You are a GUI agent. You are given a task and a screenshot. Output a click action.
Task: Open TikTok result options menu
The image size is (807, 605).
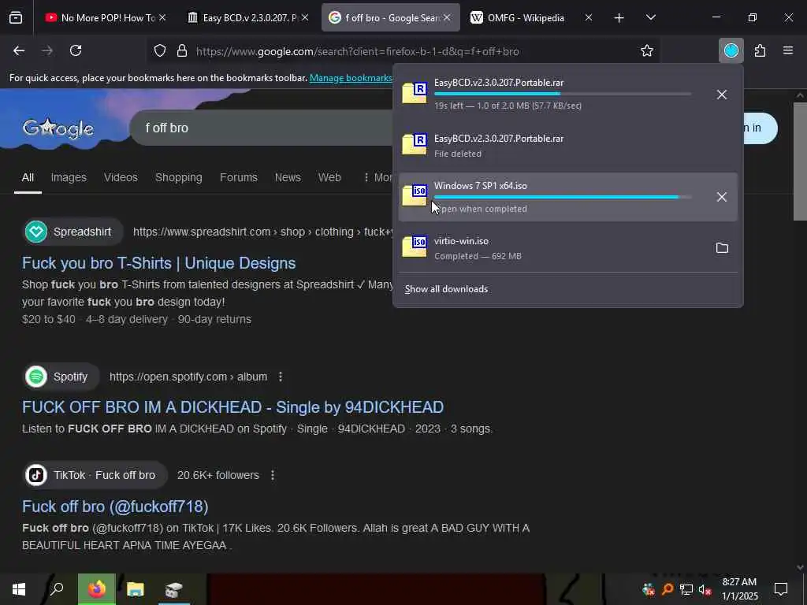[x=273, y=475]
